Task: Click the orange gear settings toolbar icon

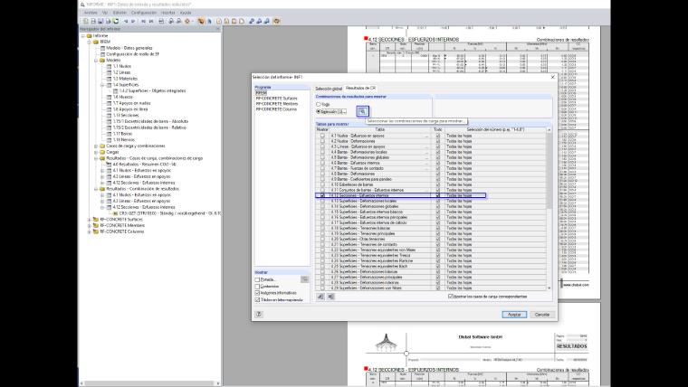Action: pyautogui.click(x=187, y=21)
